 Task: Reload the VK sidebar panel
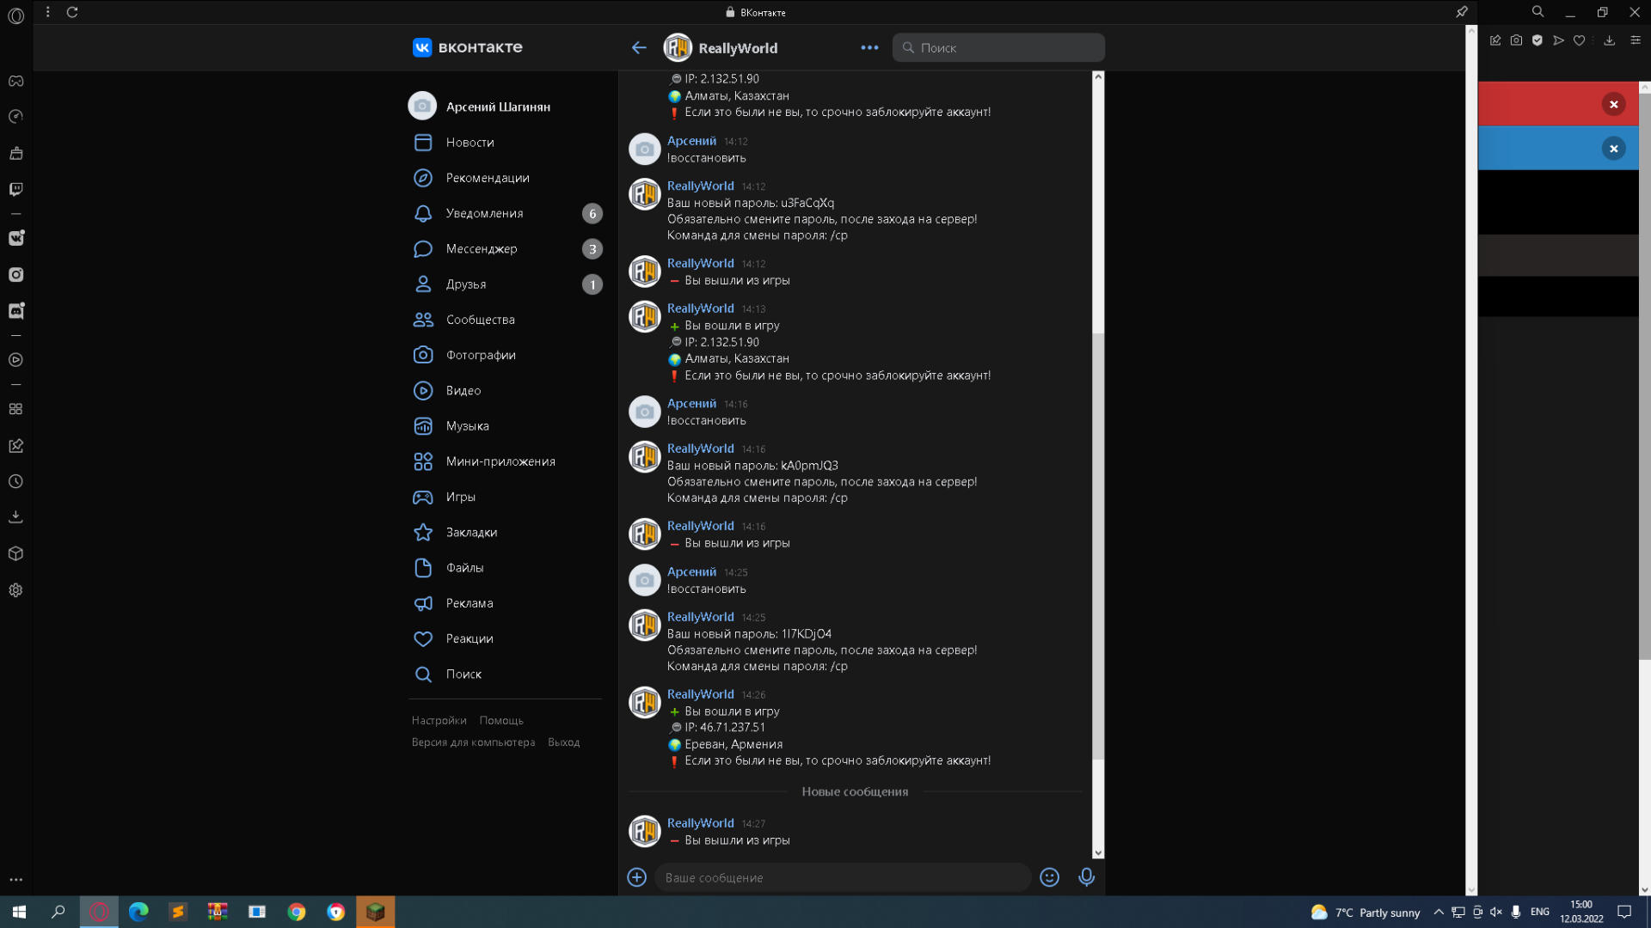72,12
